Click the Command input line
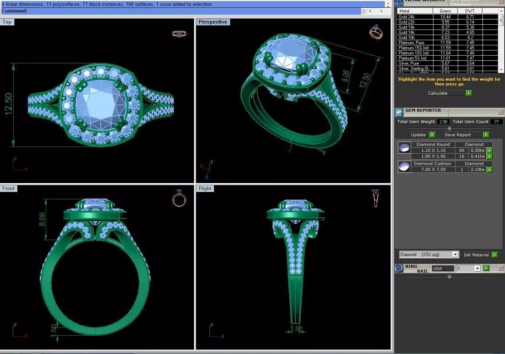Image resolution: width=505 pixels, height=354 pixels. pyautogui.click(x=181, y=11)
